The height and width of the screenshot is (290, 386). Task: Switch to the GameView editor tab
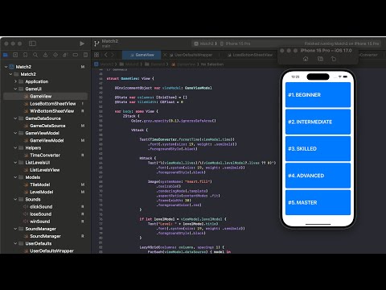(142, 55)
